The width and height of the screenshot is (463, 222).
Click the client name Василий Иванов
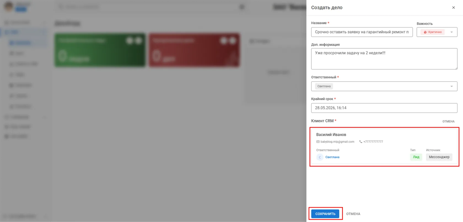coord(331,135)
